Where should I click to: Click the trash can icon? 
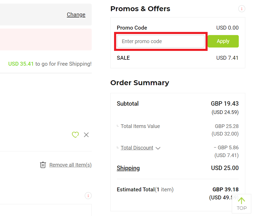coord(43,165)
